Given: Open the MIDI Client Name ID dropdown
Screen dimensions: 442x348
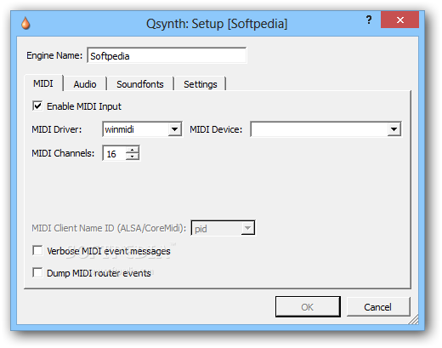Looking at the screenshot, I should pyautogui.click(x=223, y=228).
